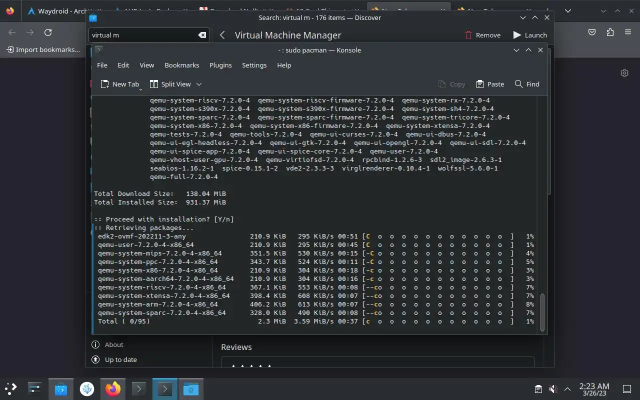Image resolution: width=640 pixels, height=400 pixels.
Task: Click Launch for Virtual Machine Manager
Action: [x=530, y=35]
